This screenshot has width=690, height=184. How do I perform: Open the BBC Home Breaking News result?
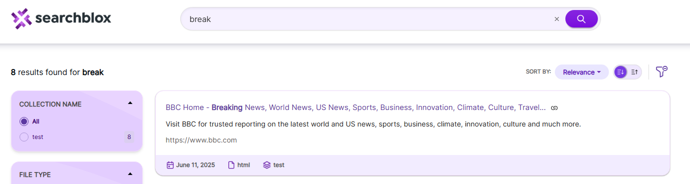tap(356, 107)
